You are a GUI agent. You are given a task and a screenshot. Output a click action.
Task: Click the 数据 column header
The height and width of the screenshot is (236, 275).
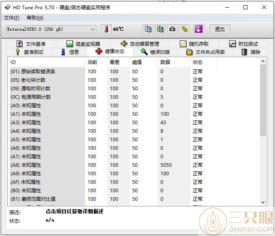(x=174, y=62)
